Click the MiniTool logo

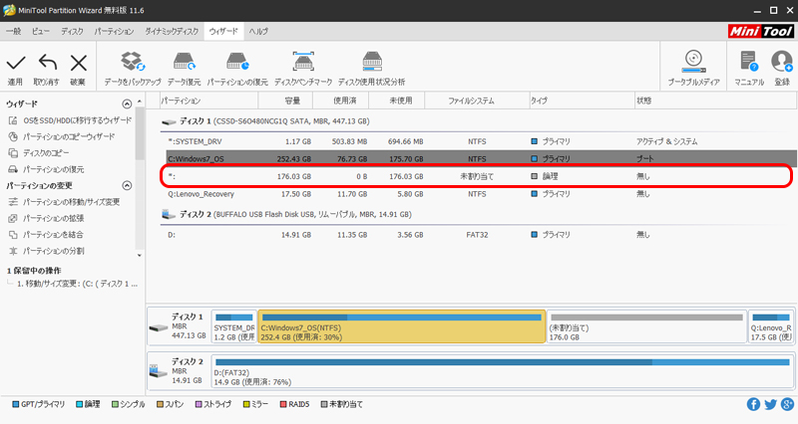coord(761,32)
